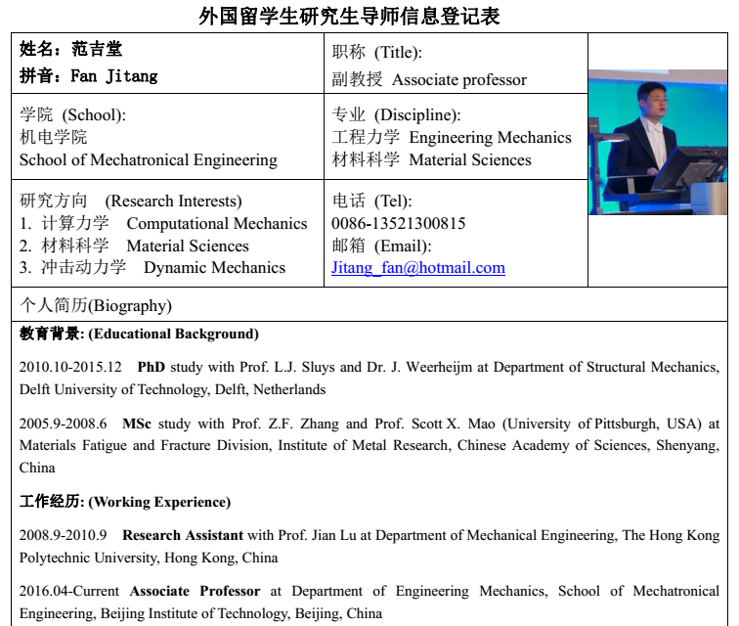Click the Educational Background heading

point(140,335)
